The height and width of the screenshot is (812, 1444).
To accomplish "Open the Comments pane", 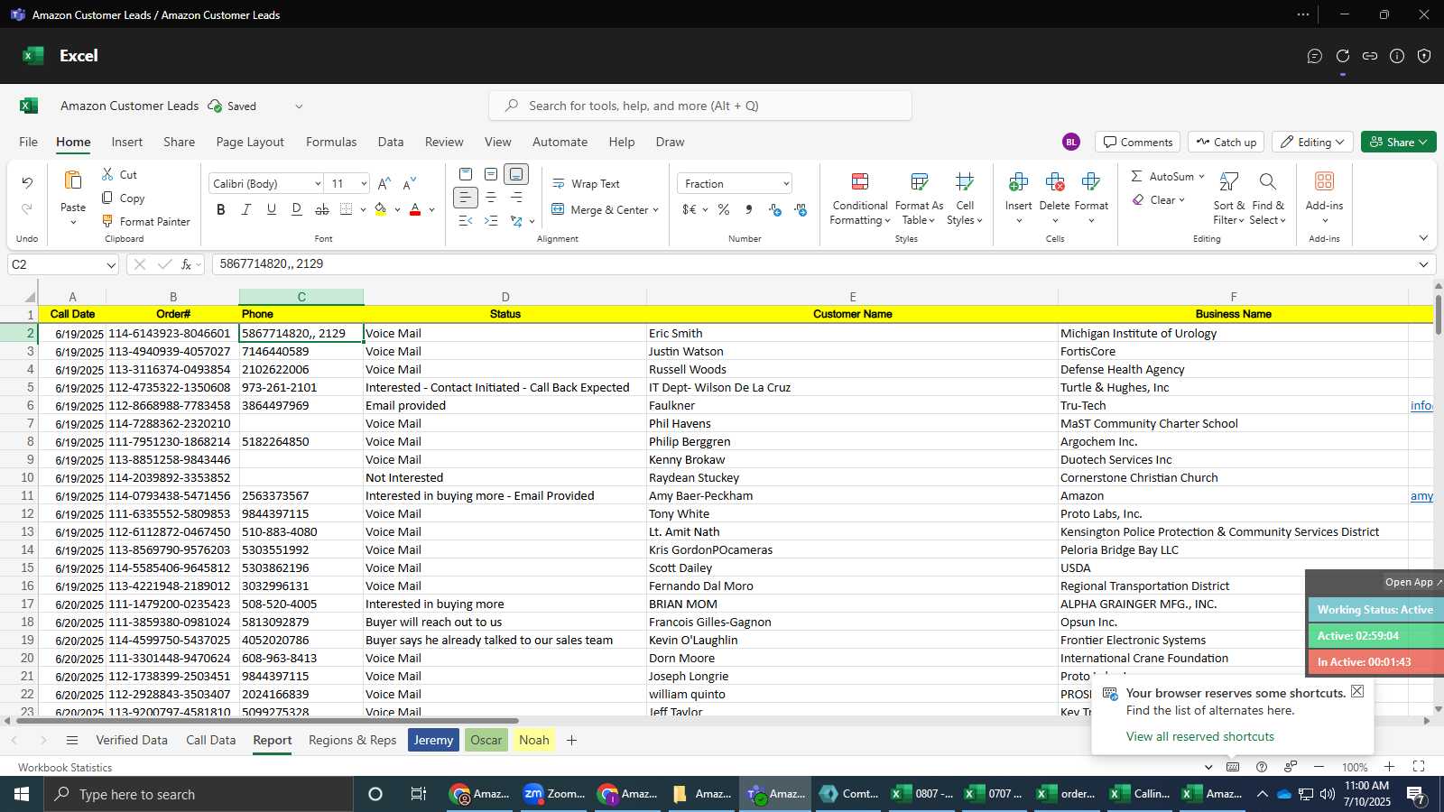I will (x=1137, y=142).
